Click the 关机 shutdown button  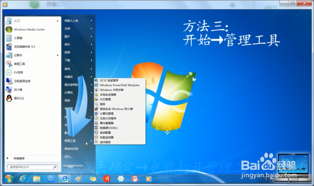71,167
